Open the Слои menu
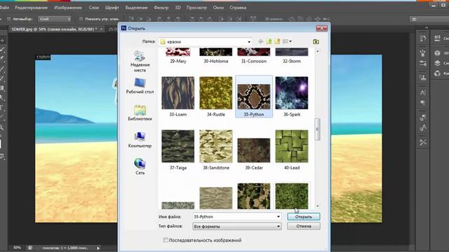Screen dimensions: 449x252 point(93,8)
